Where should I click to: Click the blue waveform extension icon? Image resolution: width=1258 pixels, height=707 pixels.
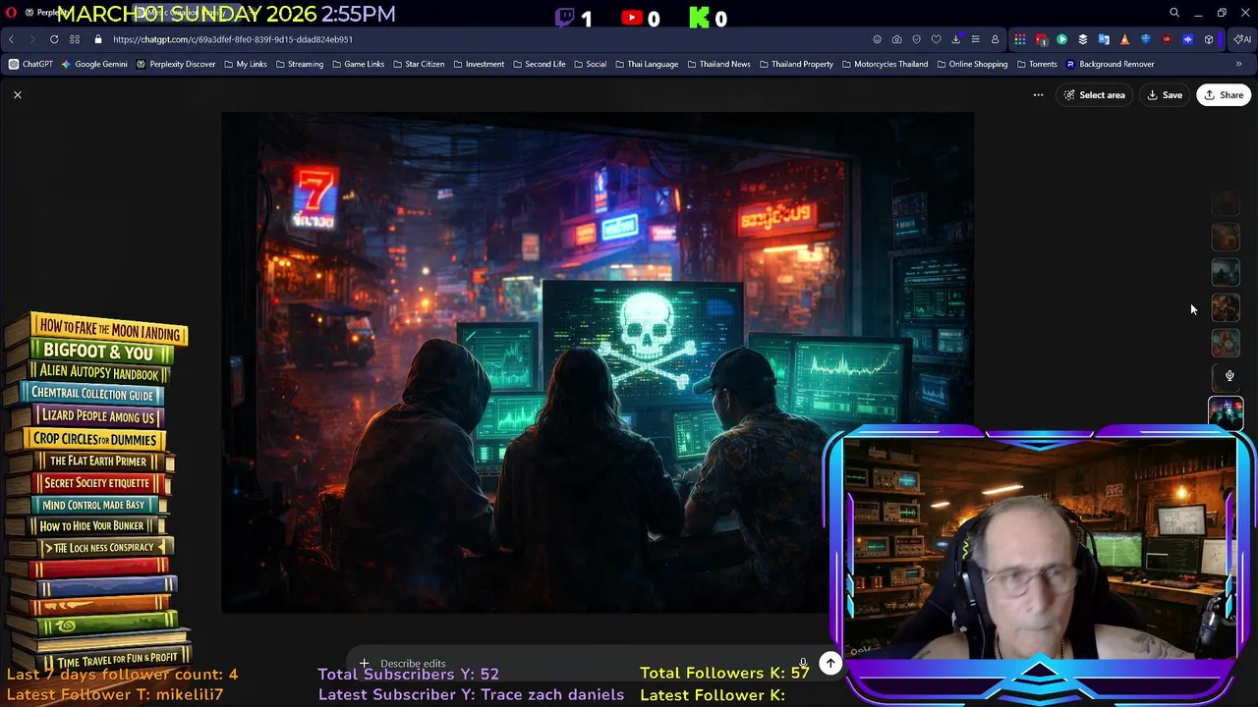click(1187, 39)
